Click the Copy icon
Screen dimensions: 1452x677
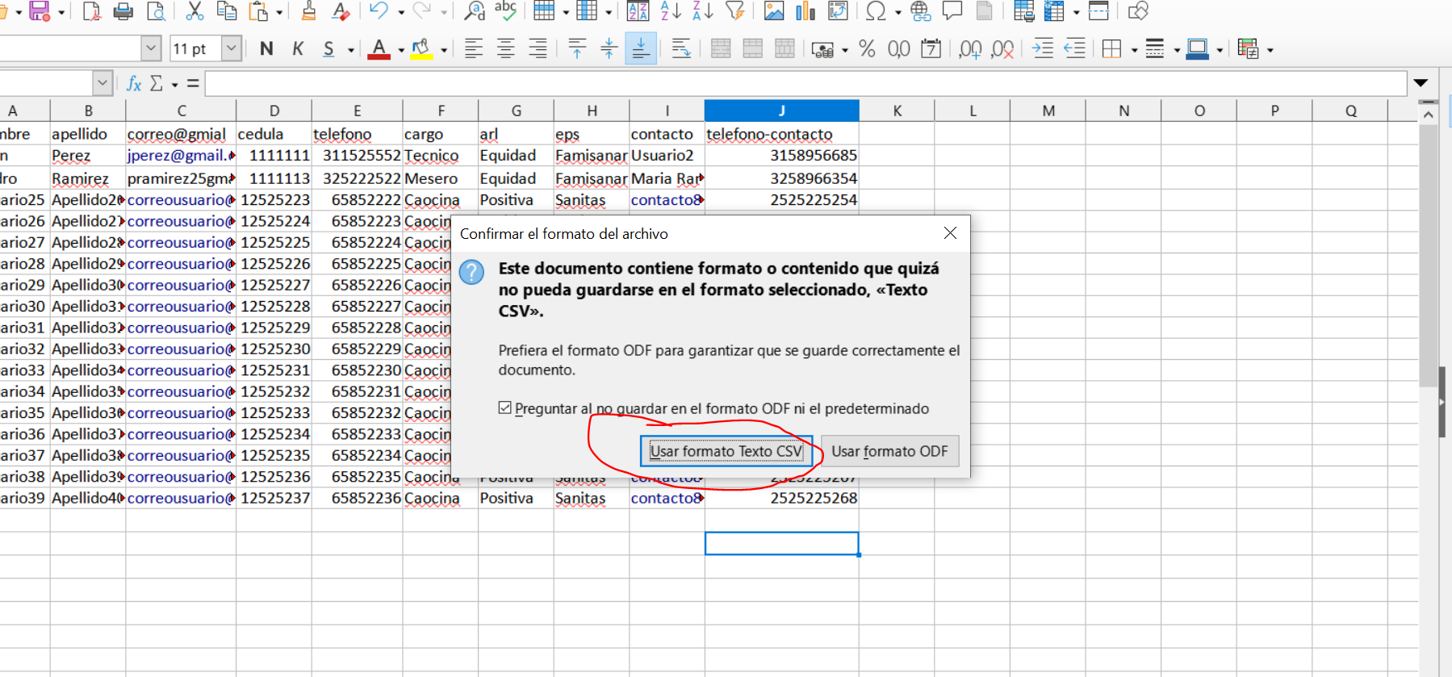(227, 11)
